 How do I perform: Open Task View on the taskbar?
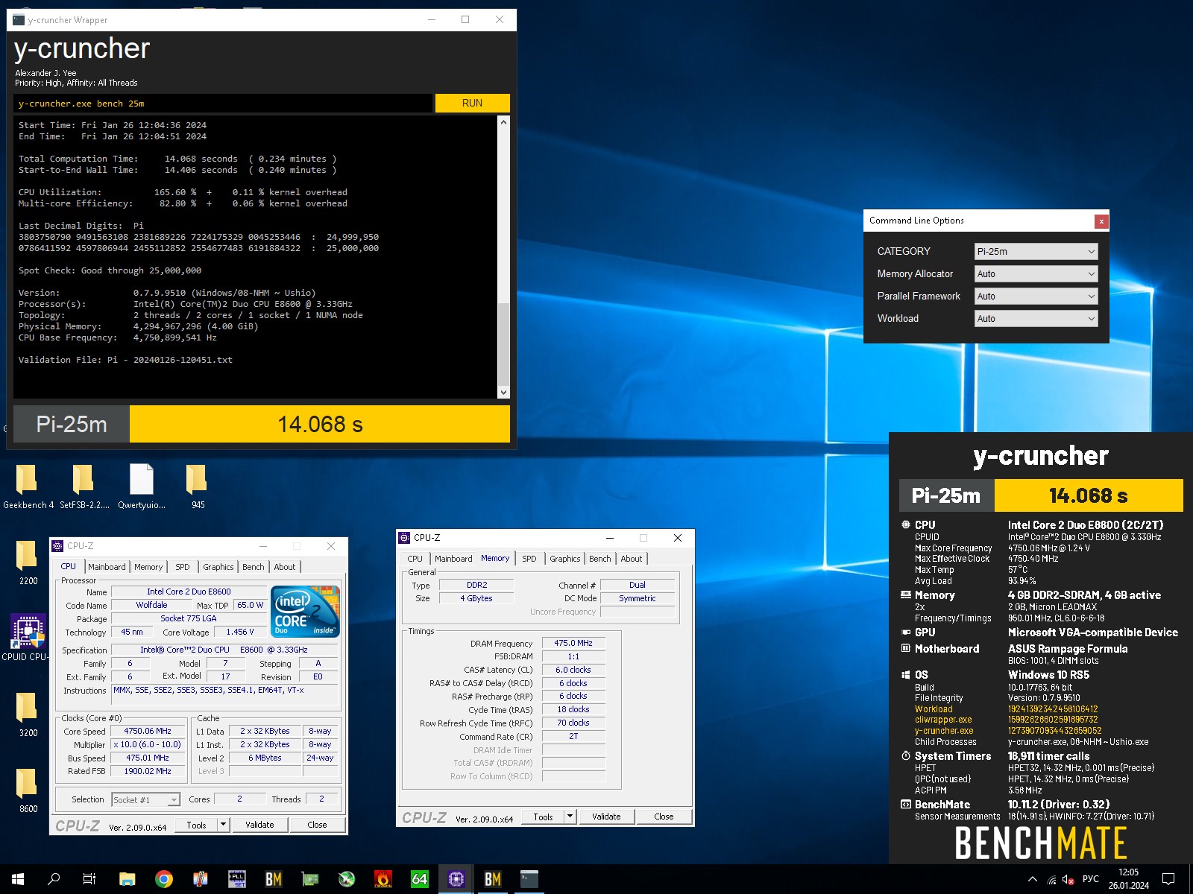tap(89, 879)
